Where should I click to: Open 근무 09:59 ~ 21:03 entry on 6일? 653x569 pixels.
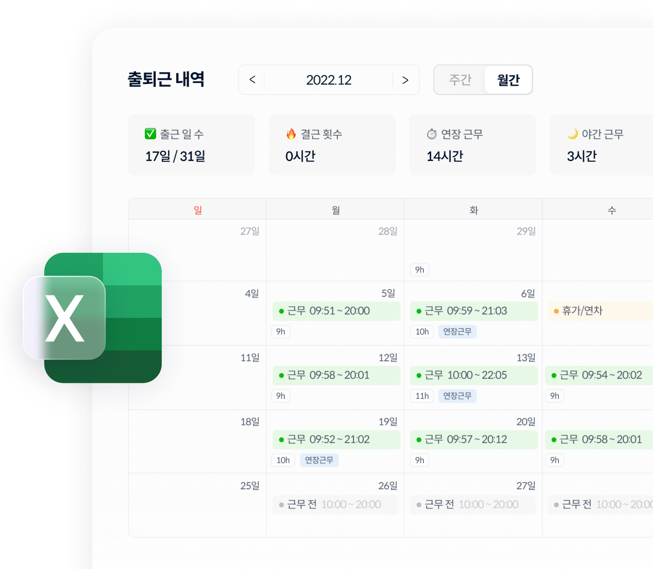pos(474,311)
